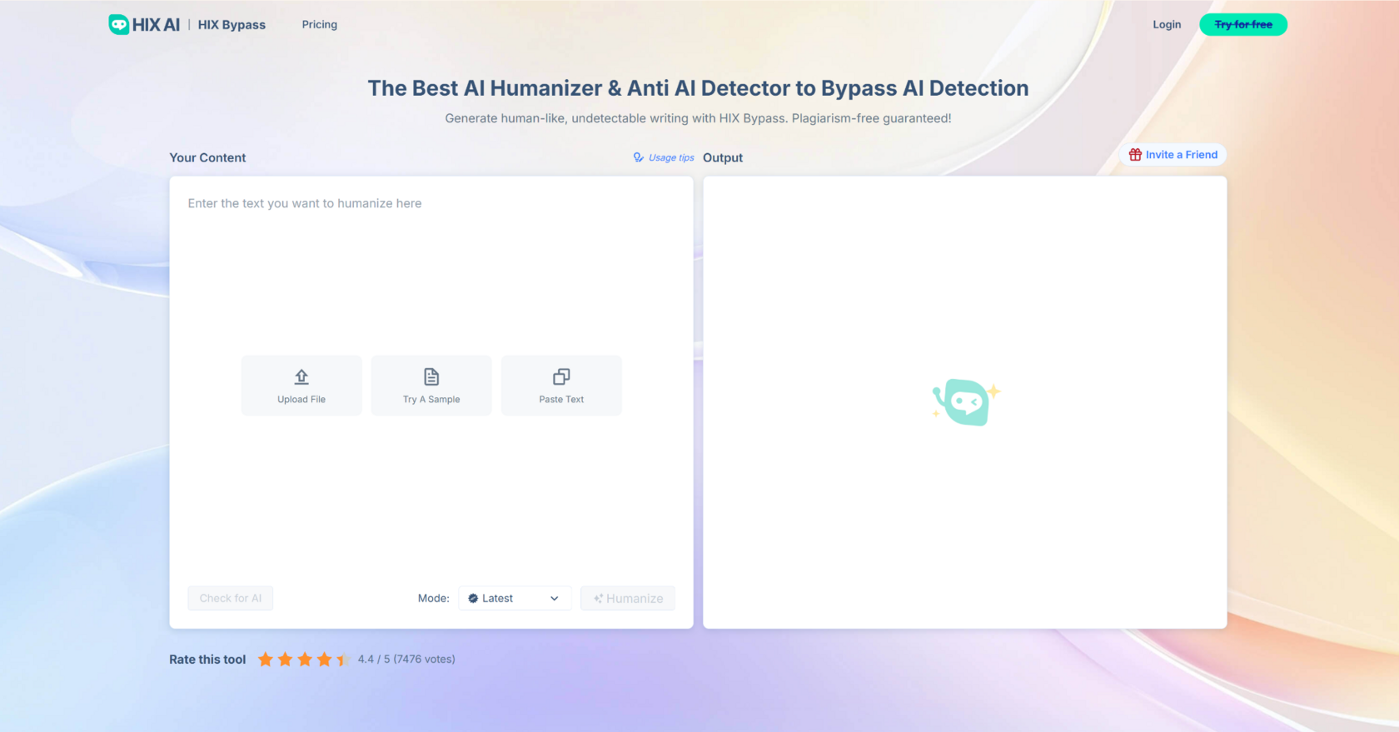Click the Try for free button
Screen dimensions: 1399x732
(1243, 24)
